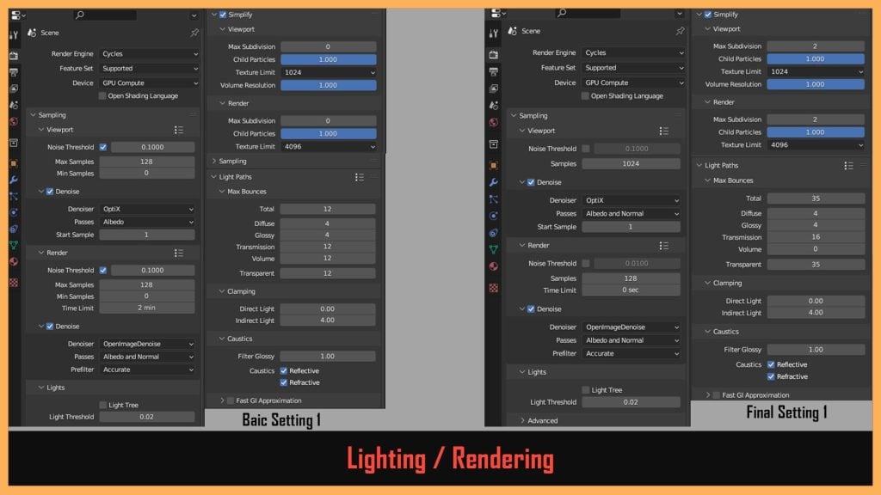Uncheck Refractive caustics in Basic Setting panel
This screenshot has height=495, width=881.
284,382
